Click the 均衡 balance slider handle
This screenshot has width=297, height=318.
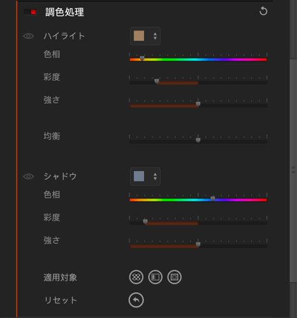(x=198, y=140)
